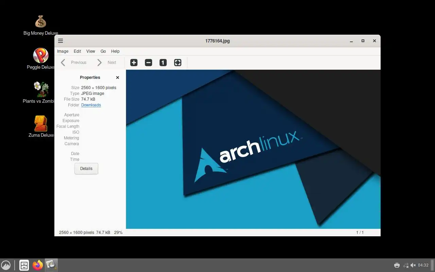Open Peggle Deluxe desktop icon
Viewport: 435px width, 272px height.
click(x=40, y=59)
